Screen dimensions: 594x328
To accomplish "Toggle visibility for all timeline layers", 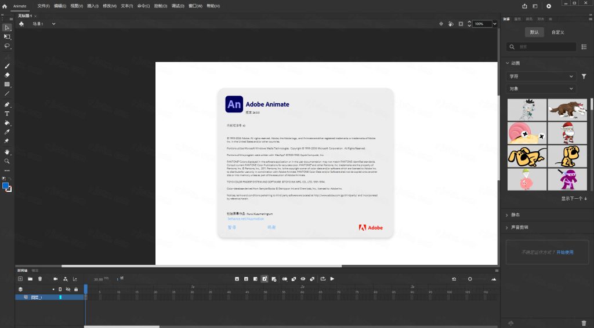I will [68, 289].
